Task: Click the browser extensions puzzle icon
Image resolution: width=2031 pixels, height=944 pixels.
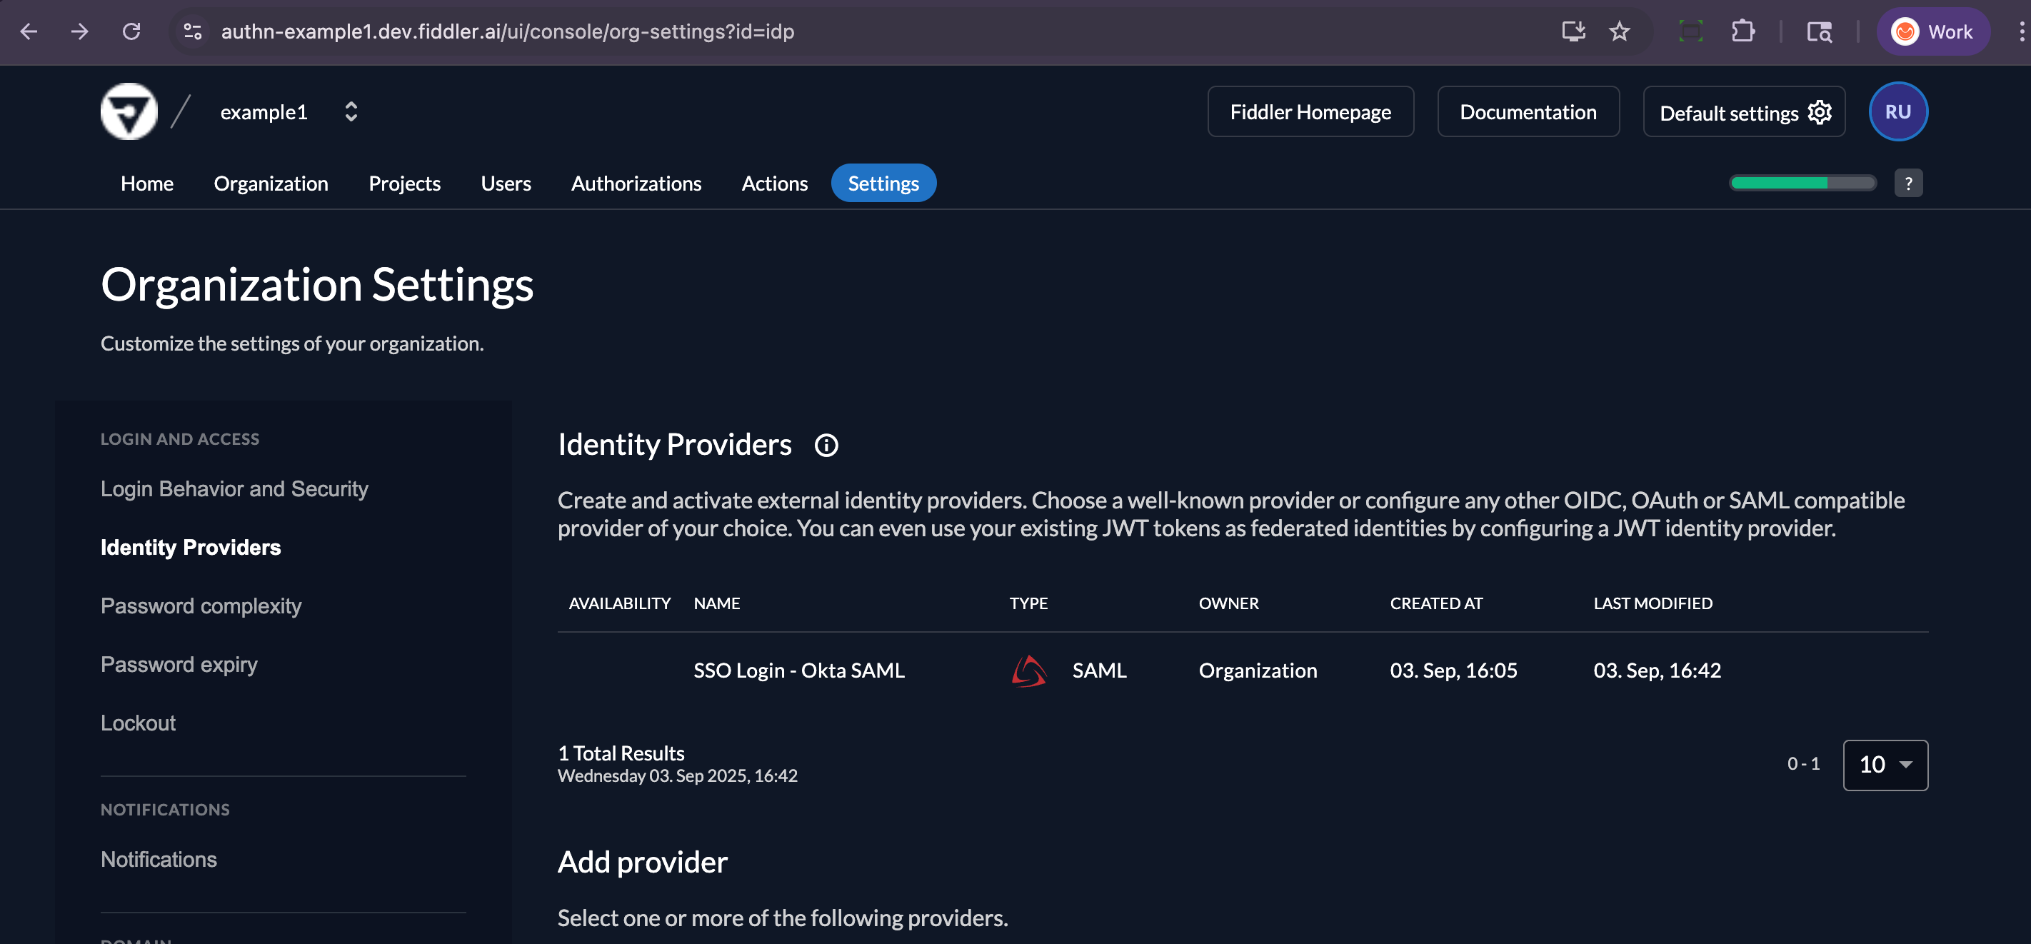Action: 1743,31
